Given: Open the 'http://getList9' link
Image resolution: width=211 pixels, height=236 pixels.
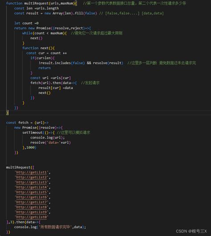Looking at the screenshot, I should point(31,212).
